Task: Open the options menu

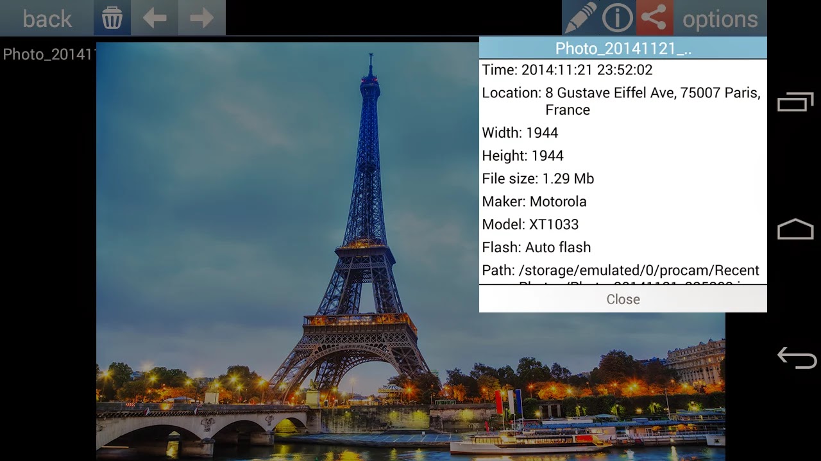Action: point(720,19)
